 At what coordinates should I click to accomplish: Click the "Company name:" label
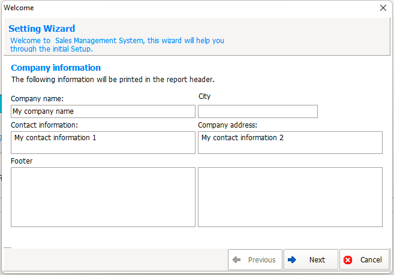click(37, 99)
